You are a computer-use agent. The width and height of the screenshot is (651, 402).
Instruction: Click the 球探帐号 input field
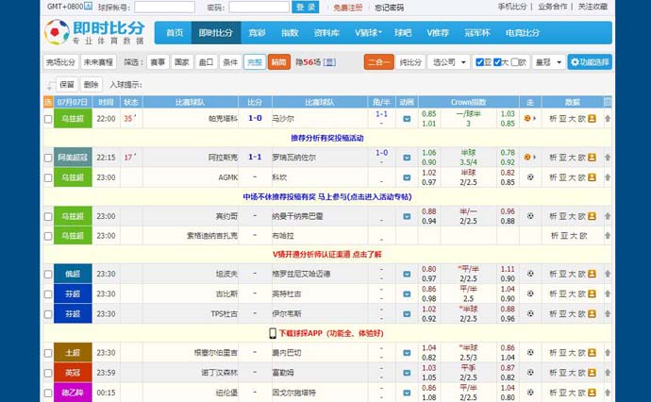[164, 7]
